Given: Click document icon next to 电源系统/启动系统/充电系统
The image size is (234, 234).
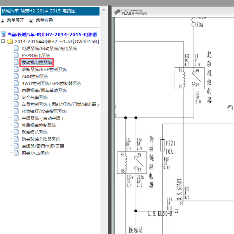Looking at the screenshot, I should (16, 48).
